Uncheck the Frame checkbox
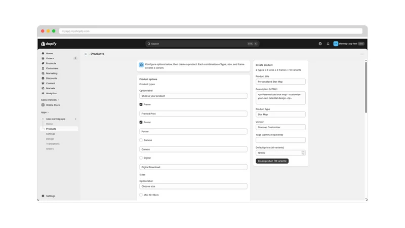 (141, 104)
